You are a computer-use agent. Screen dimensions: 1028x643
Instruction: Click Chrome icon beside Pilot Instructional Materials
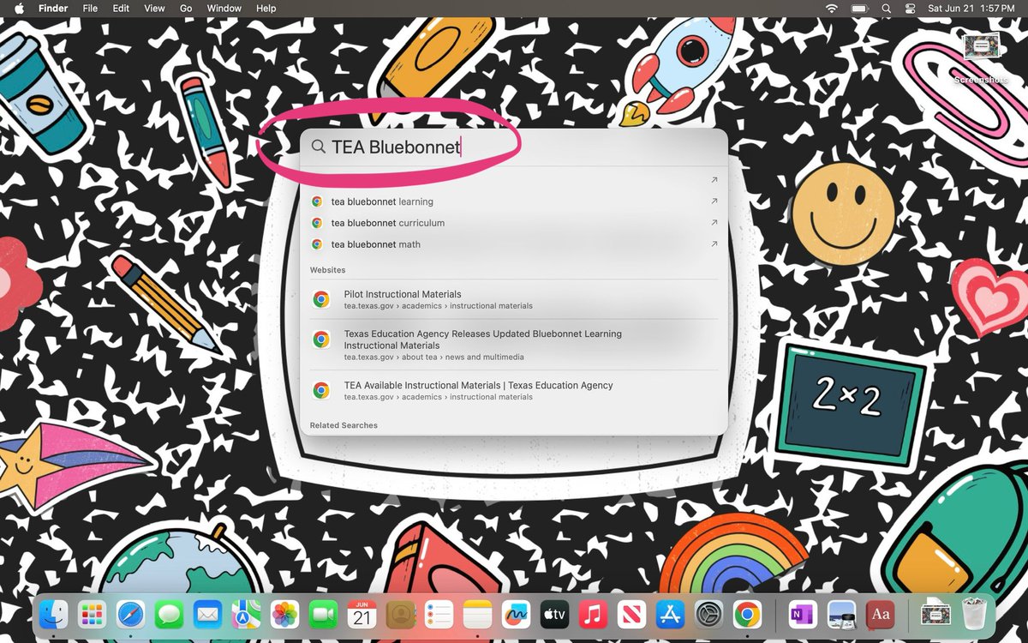[x=321, y=299]
